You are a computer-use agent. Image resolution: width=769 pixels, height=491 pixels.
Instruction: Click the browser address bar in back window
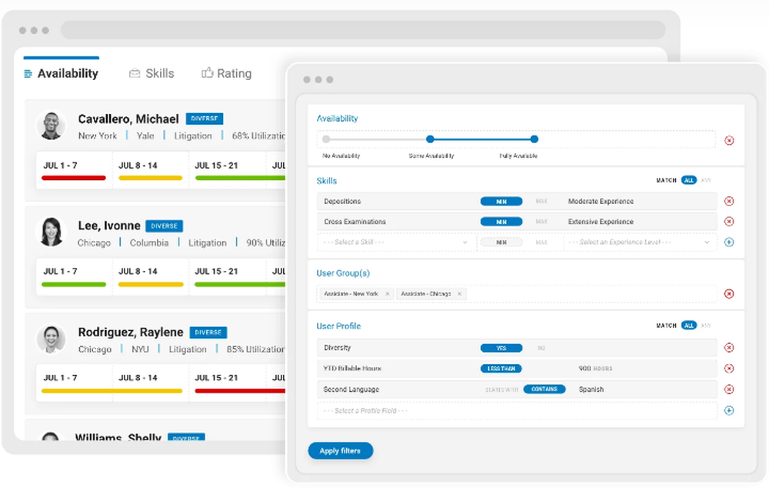click(363, 30)
